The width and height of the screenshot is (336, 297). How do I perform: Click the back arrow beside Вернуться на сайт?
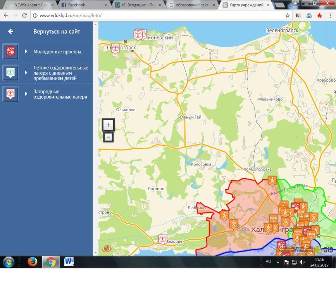pos(10,31)
